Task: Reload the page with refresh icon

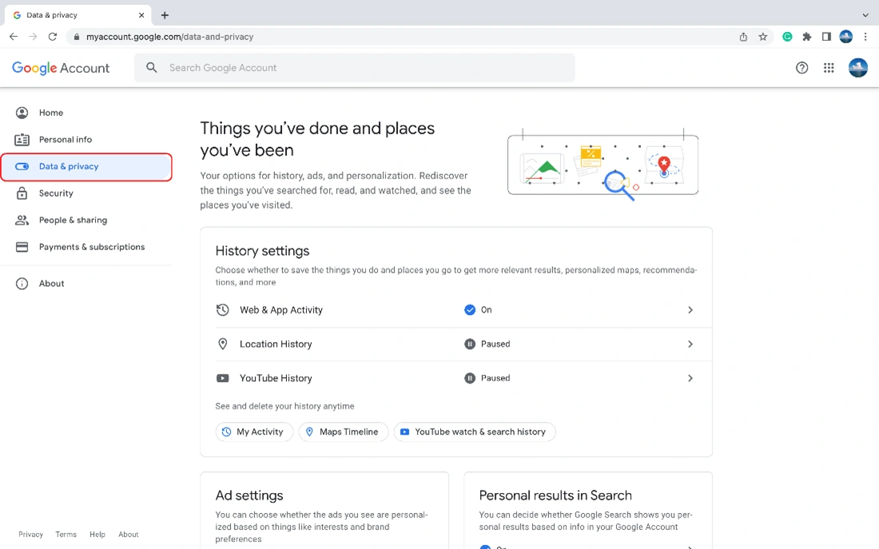Action: 53,37
